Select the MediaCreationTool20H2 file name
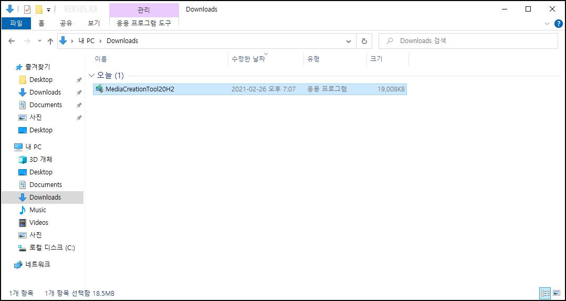This screenshot has height=301, width=566. pos(140,89)
